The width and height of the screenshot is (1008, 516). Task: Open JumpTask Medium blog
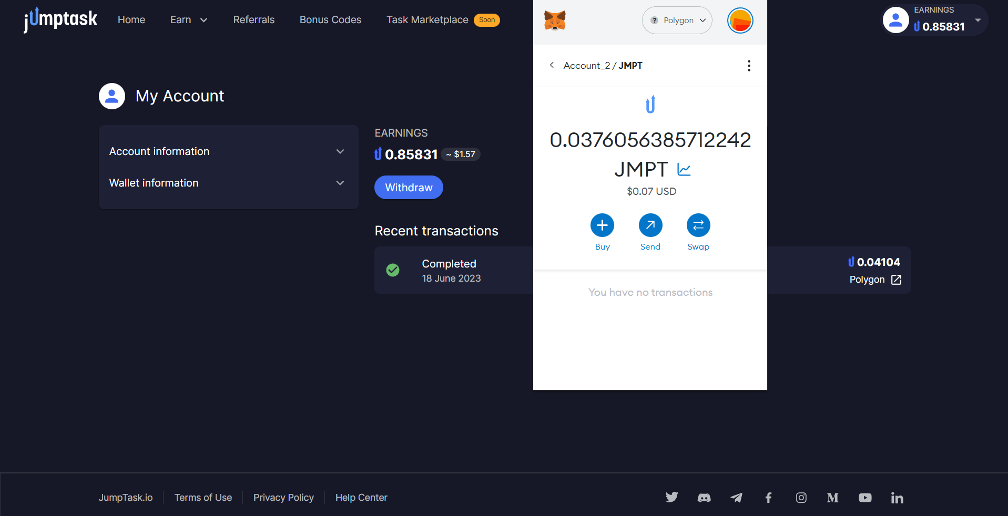(833, 498)
